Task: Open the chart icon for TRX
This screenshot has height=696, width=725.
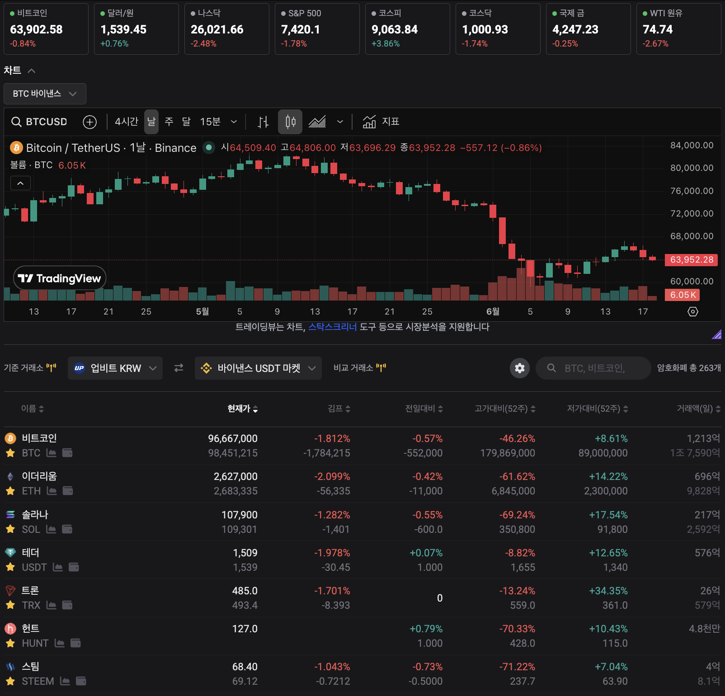Action: 52,605
